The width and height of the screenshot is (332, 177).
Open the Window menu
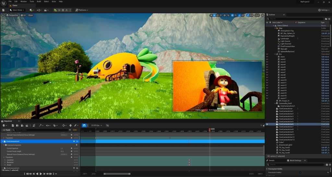[23, 2]
